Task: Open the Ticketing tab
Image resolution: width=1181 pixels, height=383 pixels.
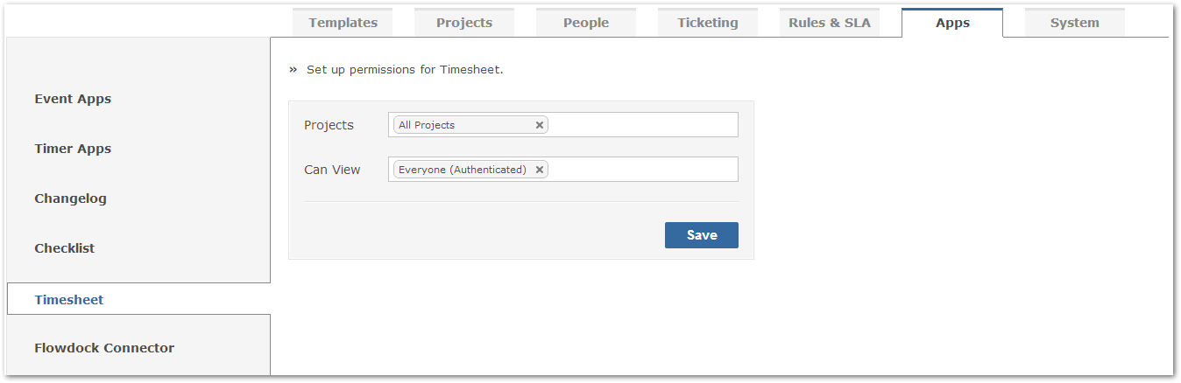Action: point(708,23)
